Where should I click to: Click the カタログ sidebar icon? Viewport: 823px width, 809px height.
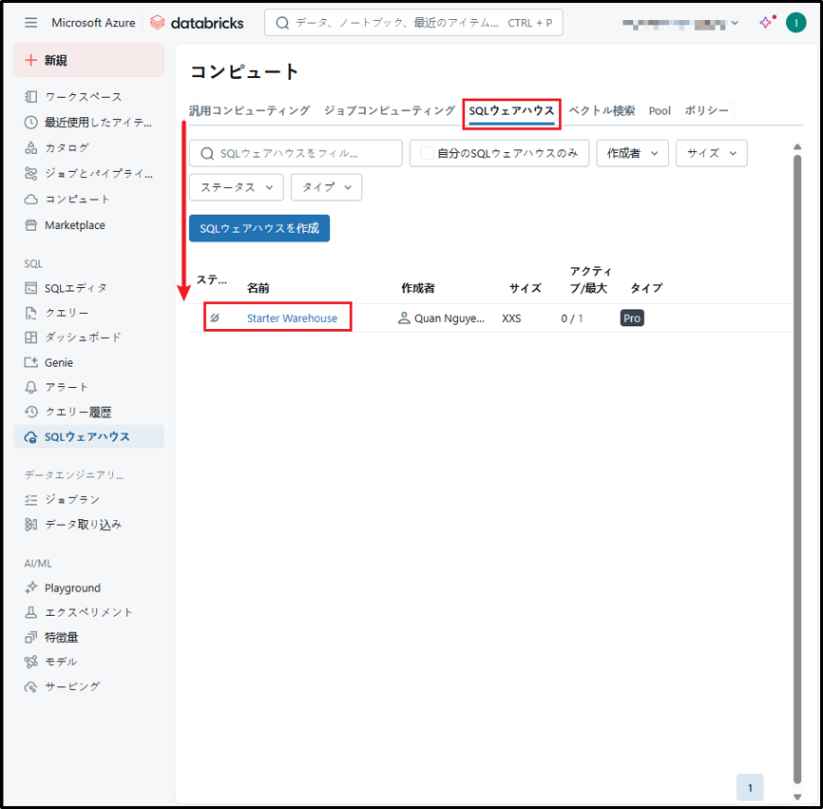(x=31, y=147)
